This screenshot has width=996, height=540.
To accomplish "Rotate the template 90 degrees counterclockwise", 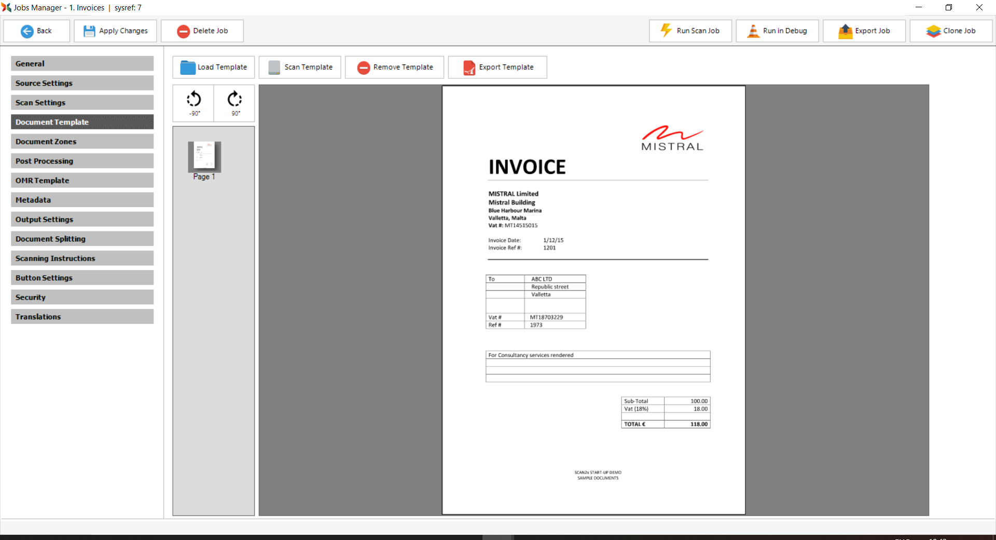I will coord(193,103).
